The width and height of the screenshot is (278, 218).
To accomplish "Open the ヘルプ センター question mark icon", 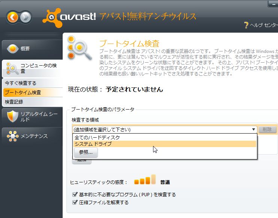I will click(246, 25).
